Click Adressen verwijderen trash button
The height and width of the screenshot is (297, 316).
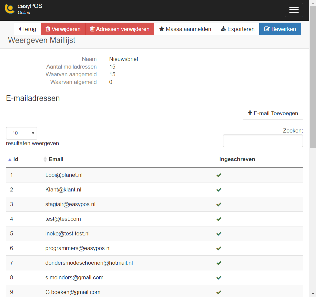click(120, 29)
